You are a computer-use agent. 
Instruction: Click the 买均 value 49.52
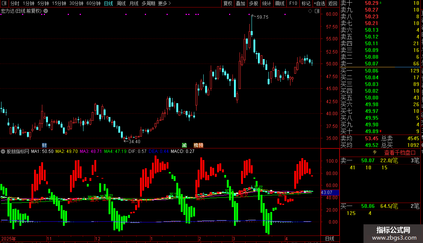tap(371, 145)
